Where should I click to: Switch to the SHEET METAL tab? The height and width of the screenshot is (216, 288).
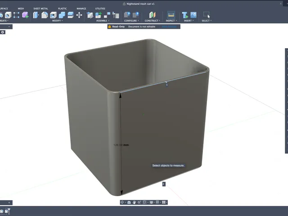[x=40, y=9]
